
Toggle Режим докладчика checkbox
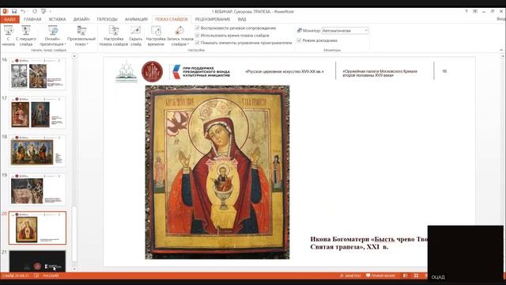click(x=299, y=40)
